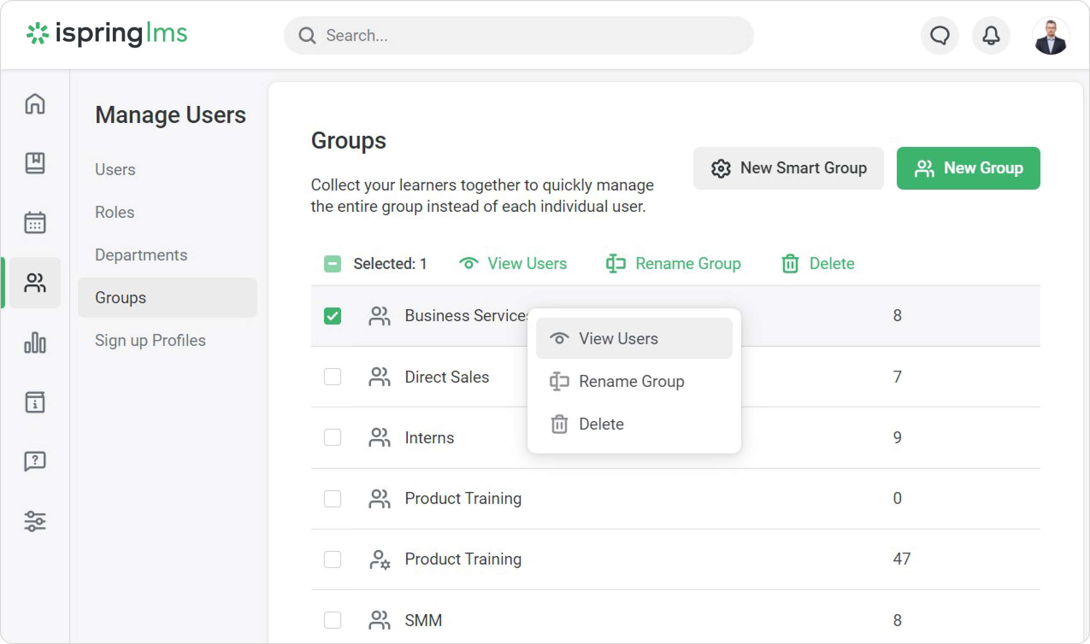This screenshot has height=644, width=1090.
Task: Uncheck the Business Services group checkbox
Action: (332, 316)
